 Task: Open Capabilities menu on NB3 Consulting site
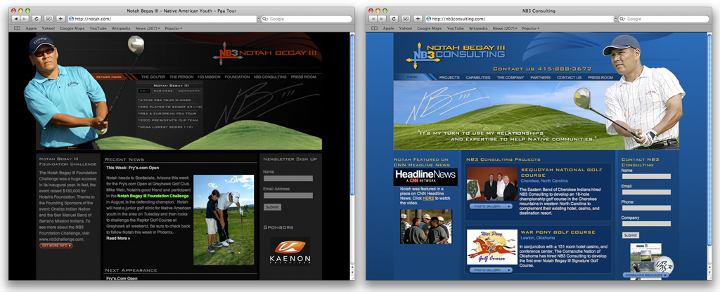pyautogui.click(x=478, y=77)
